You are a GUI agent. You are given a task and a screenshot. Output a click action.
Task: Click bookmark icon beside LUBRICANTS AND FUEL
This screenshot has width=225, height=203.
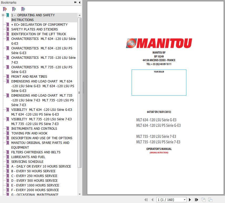tap(8, 157)
